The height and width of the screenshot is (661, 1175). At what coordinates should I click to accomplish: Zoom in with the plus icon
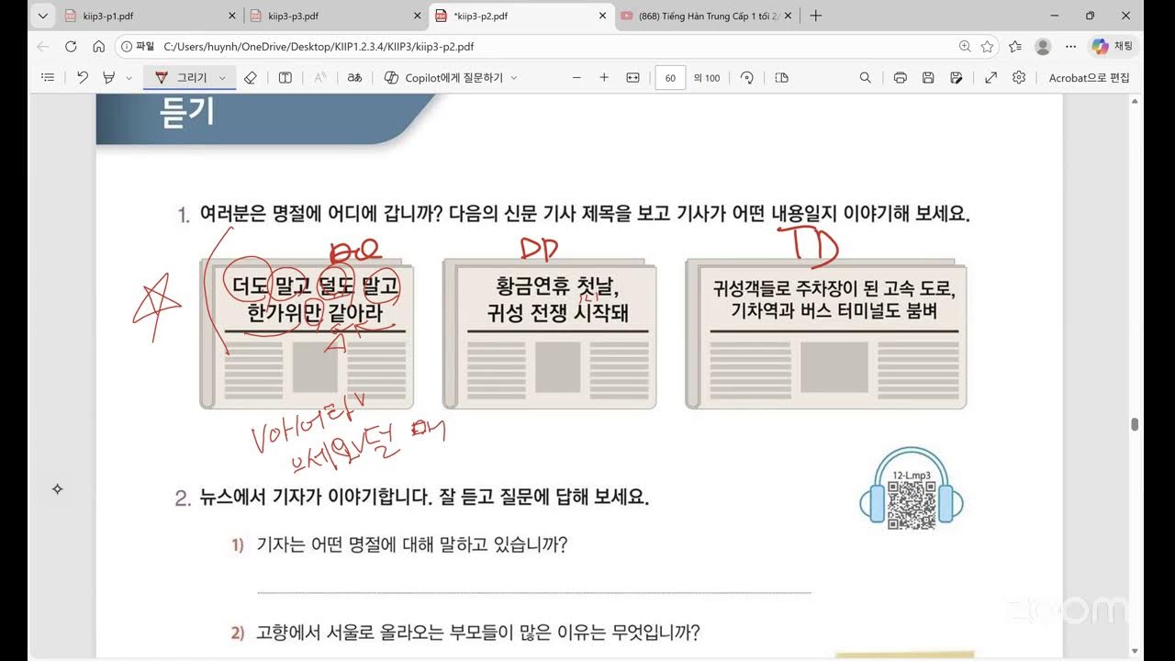(604, 78)
